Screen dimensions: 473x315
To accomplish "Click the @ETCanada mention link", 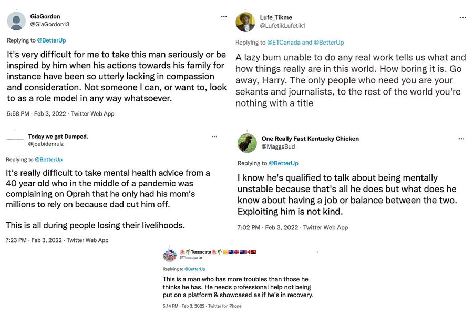I will pyautogui.click(x=284, y=43).
